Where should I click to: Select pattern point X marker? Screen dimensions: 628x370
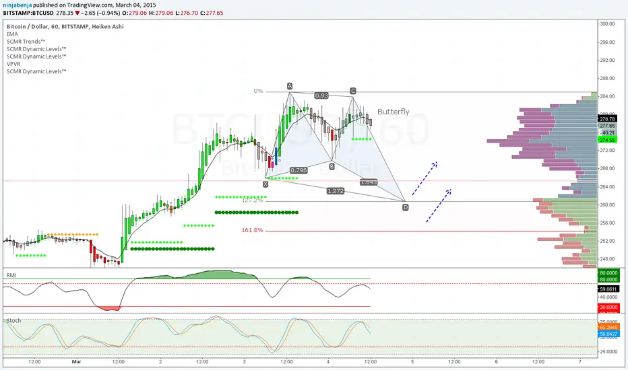click(x=265, y=184)
